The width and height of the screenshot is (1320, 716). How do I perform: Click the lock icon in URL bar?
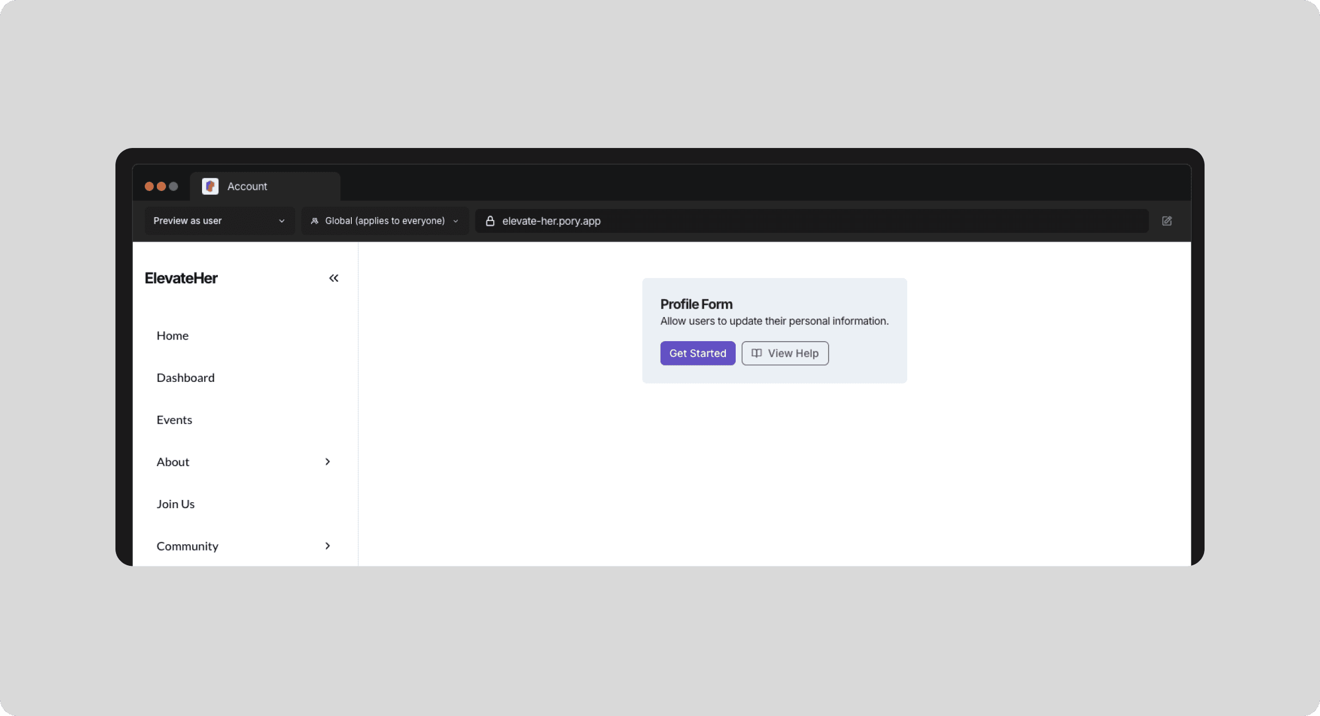[490, 221]
